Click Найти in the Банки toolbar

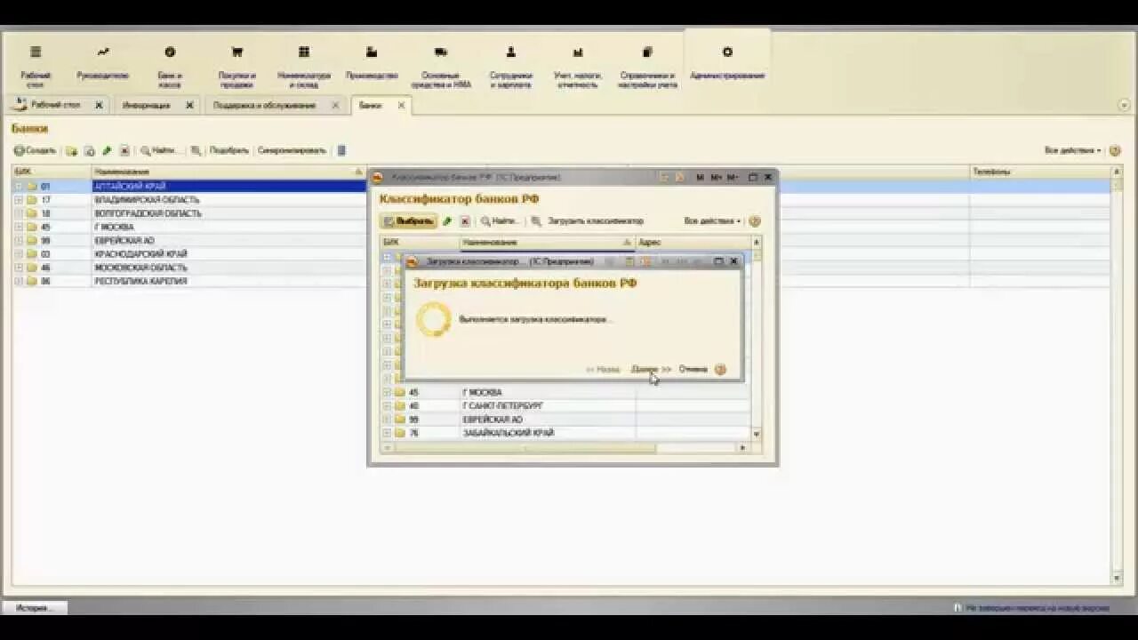click(161, 151)
